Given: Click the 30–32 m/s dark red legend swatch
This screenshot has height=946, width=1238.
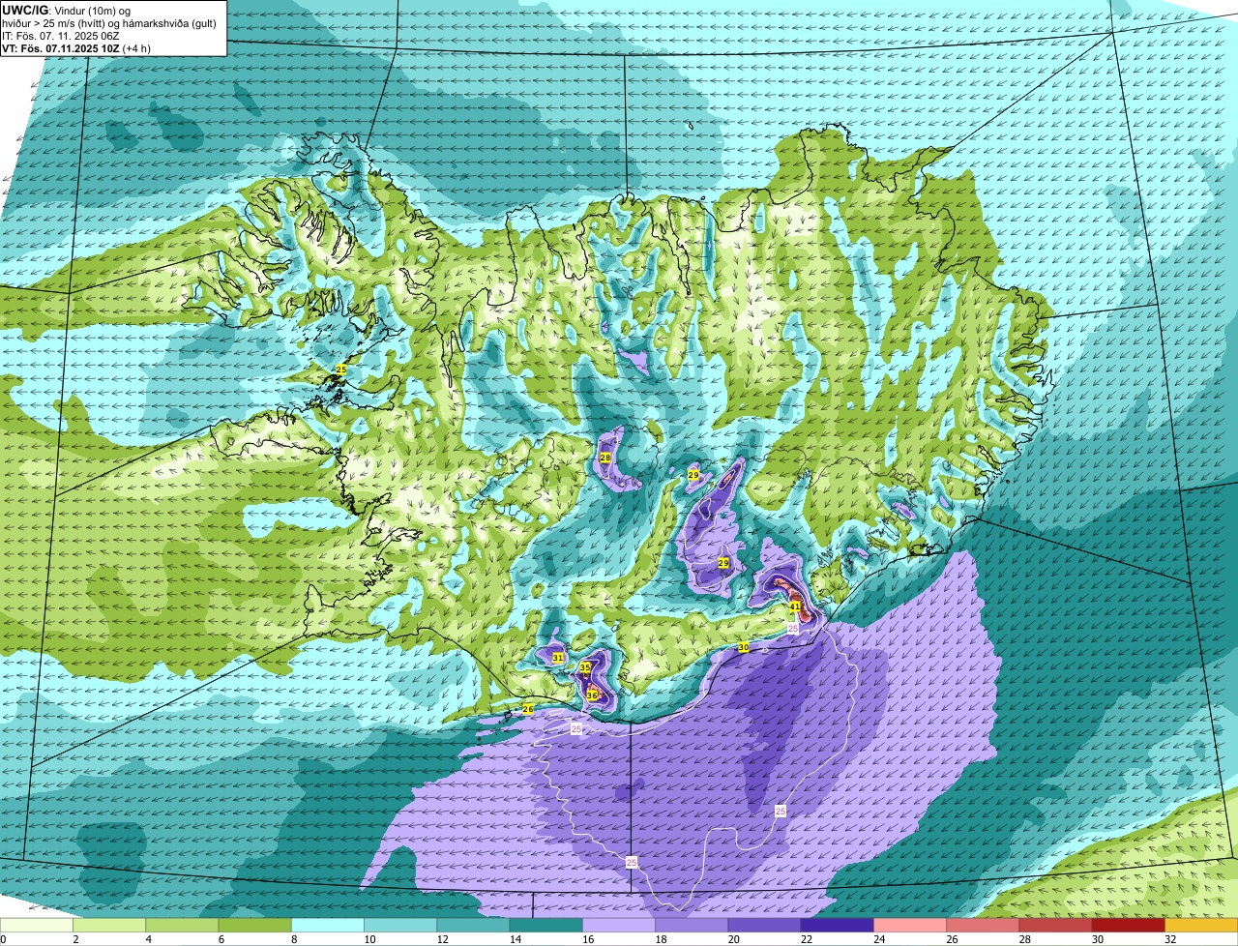Looking at the screenshot, I should point(1128,925).
